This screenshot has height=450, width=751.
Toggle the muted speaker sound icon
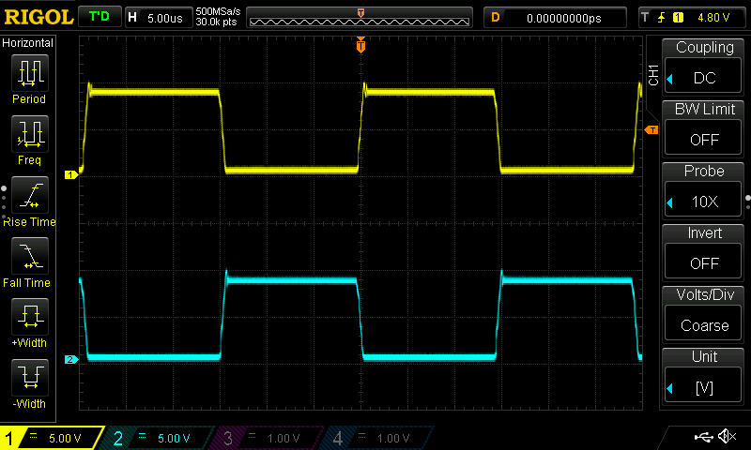coord(727,437)
